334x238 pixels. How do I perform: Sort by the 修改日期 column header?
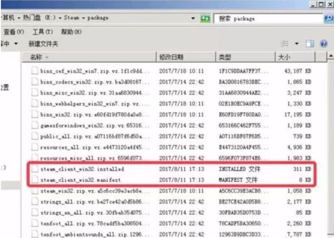tap(186, 57)
